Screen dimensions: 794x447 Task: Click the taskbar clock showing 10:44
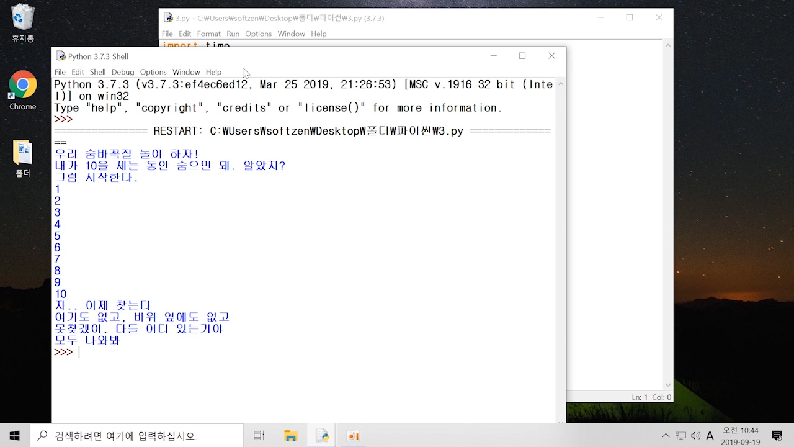point(741,436)
